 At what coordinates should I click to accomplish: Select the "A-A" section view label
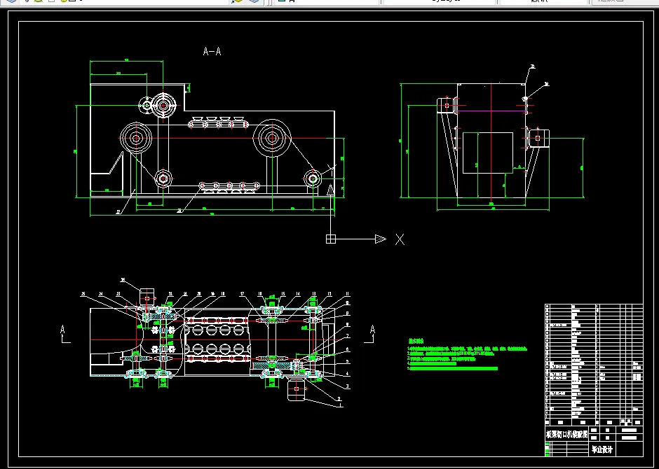pyautogui.click(x=212, y=52)
